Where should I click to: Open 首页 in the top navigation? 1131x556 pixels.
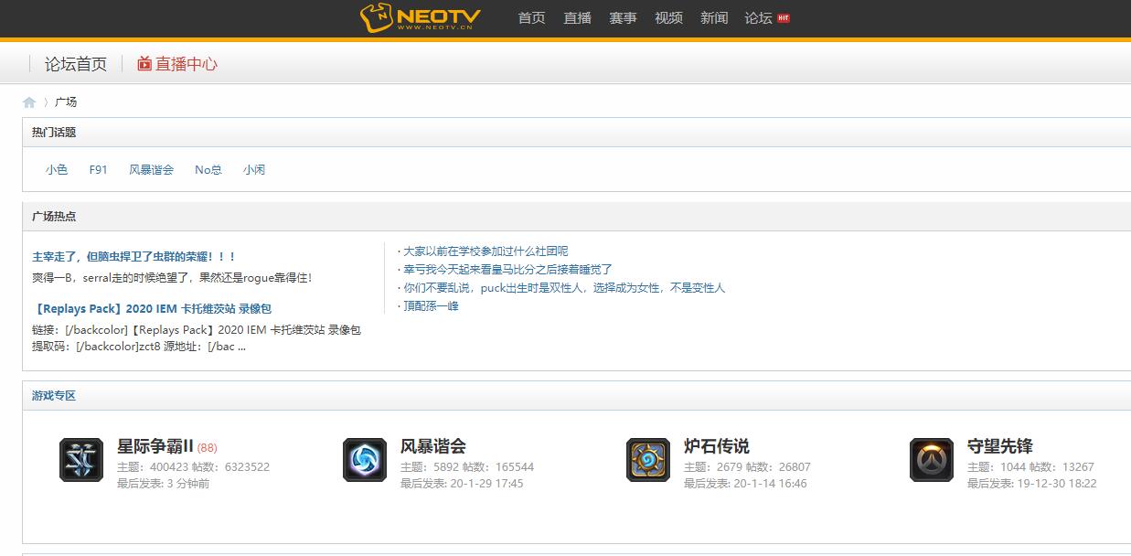tap(531, 18)
